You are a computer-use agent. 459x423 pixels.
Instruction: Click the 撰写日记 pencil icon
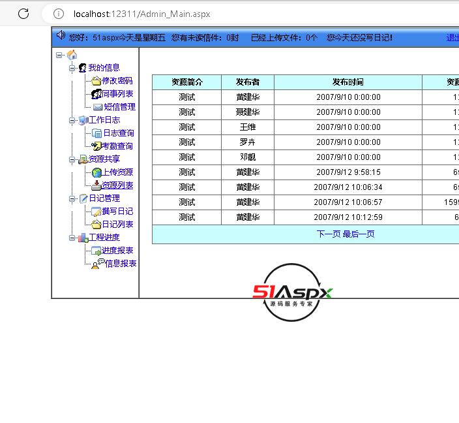pos(96,211)
